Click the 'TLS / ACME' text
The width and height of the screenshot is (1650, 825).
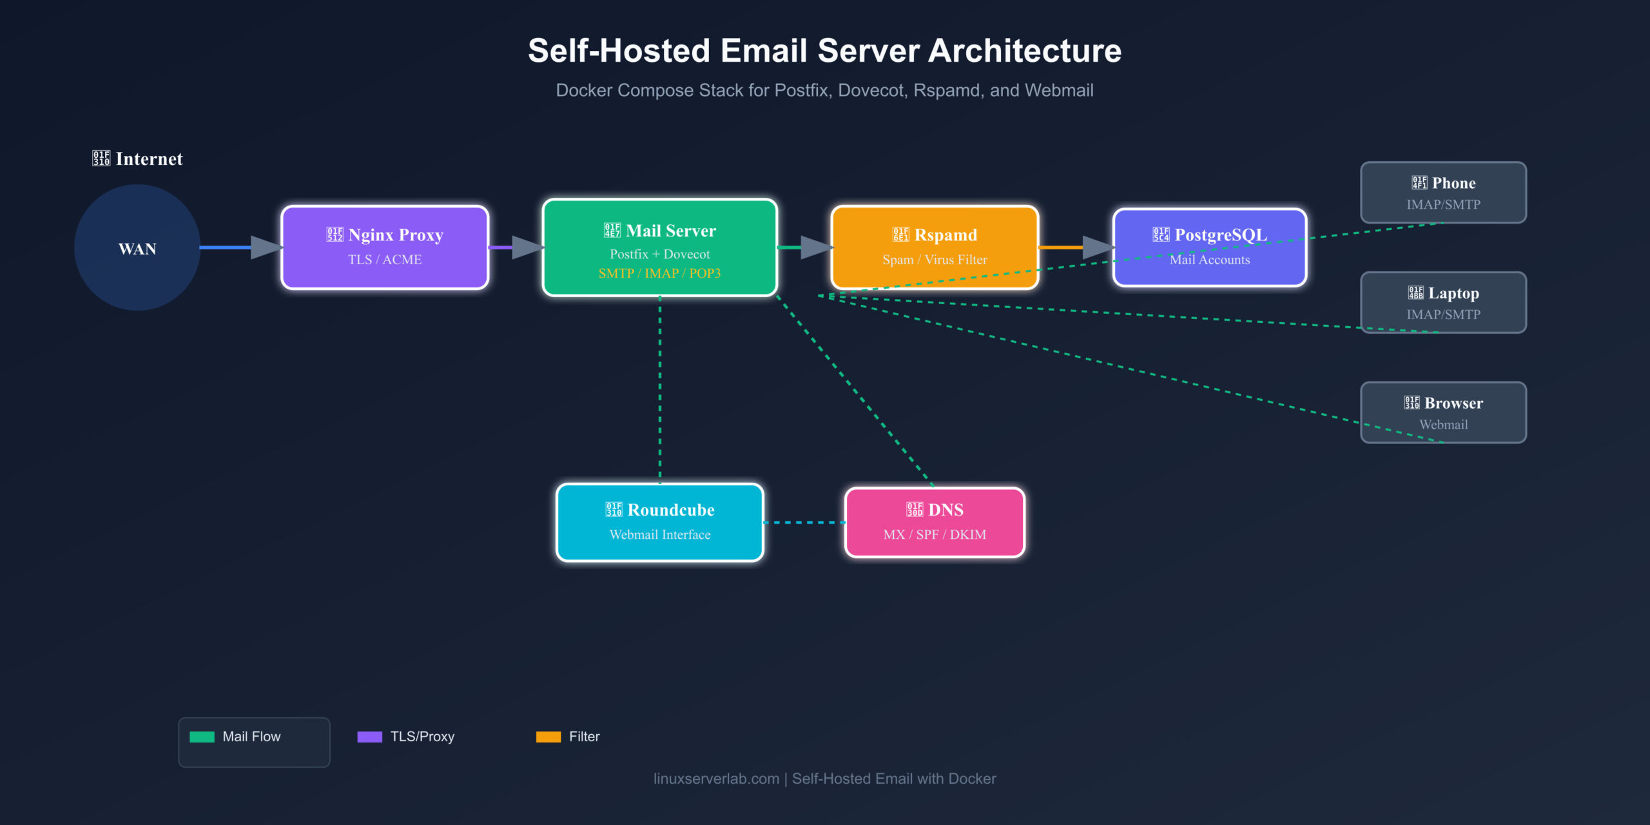coord(385,260)
